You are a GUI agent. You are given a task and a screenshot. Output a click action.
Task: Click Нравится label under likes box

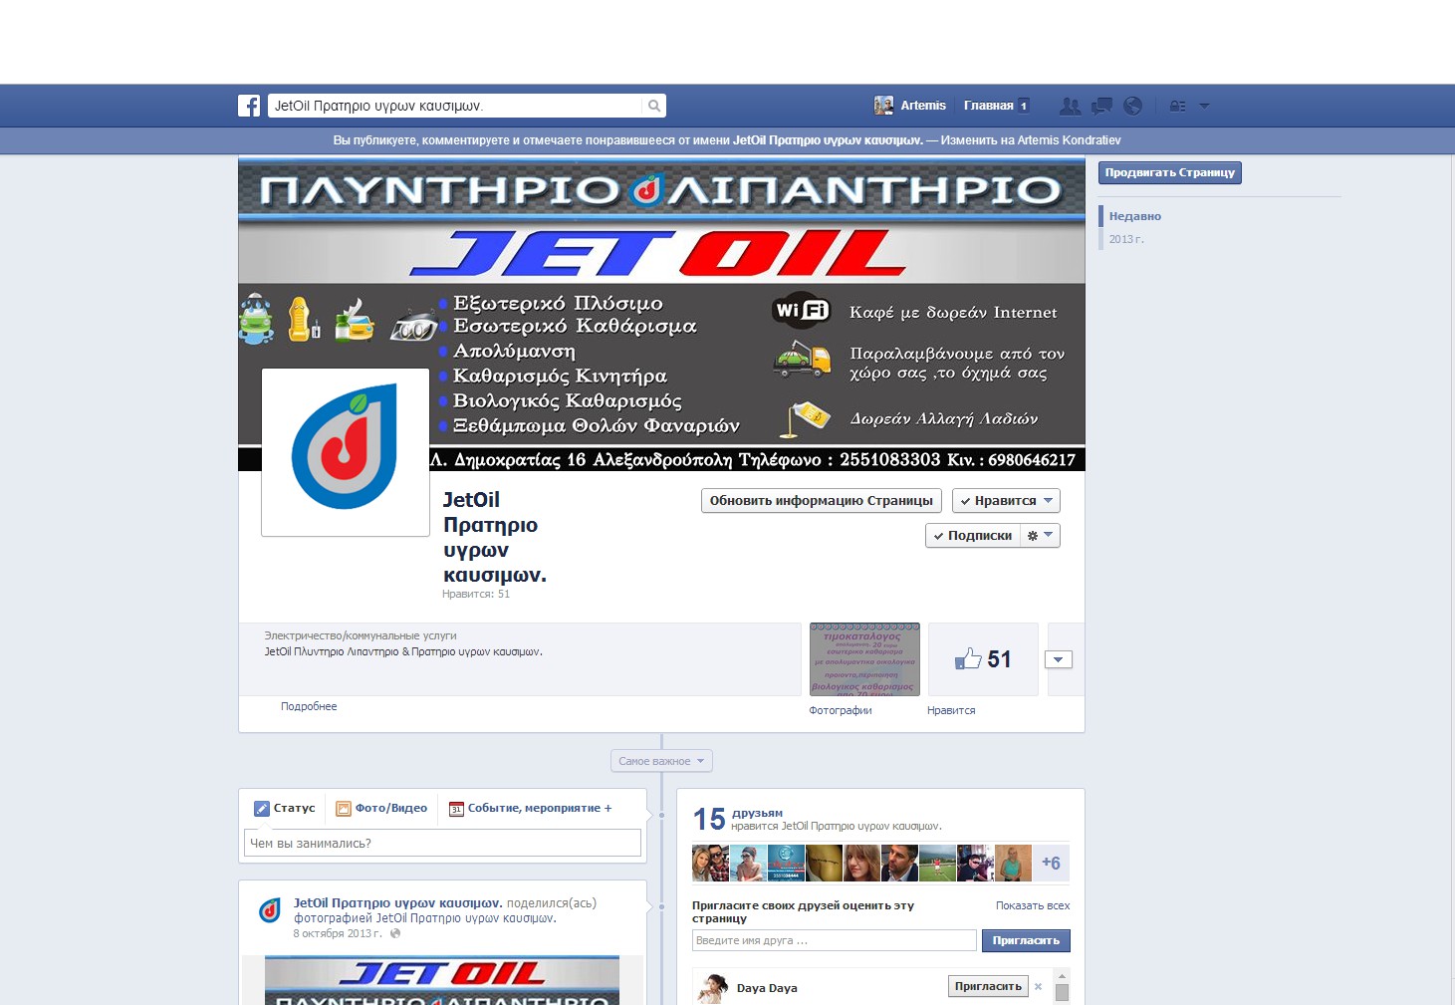coord(951,710)
